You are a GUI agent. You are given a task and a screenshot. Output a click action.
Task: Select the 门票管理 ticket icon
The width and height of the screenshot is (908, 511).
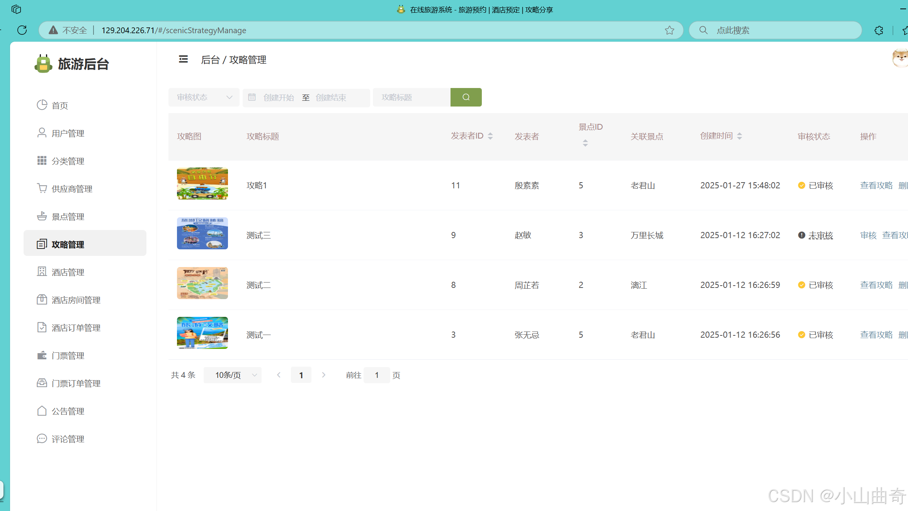pyautogui.click(x=42, y=355)
